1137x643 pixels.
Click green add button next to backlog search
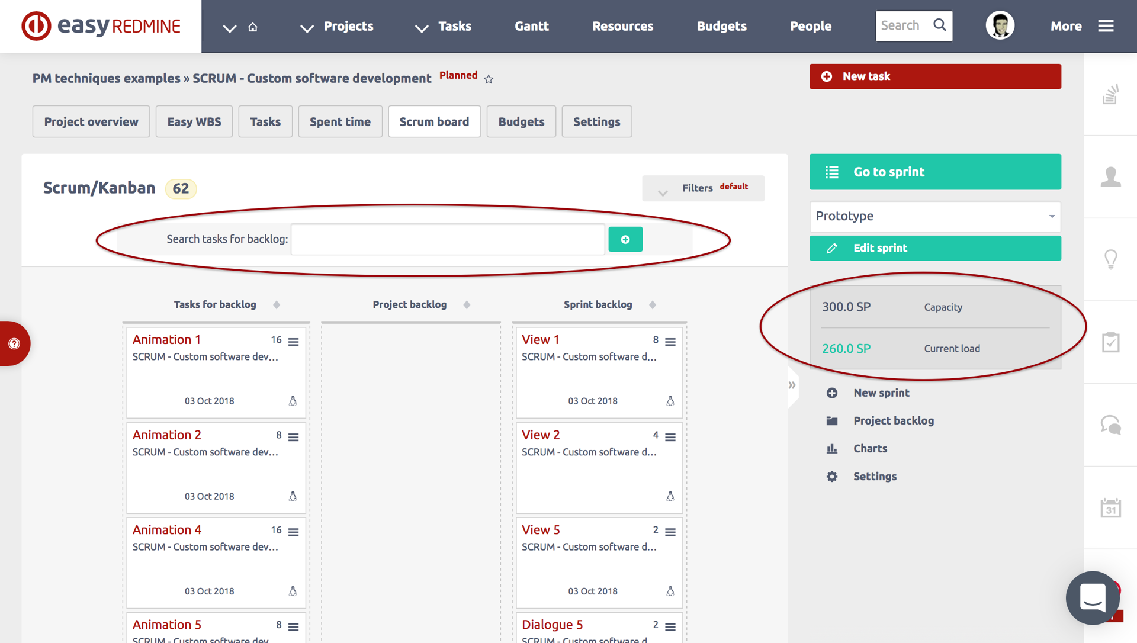click(625, 239)
